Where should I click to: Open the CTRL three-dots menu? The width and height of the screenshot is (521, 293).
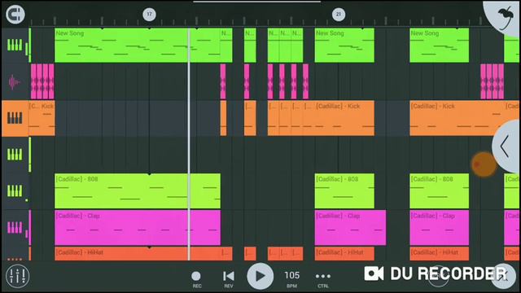323,279
